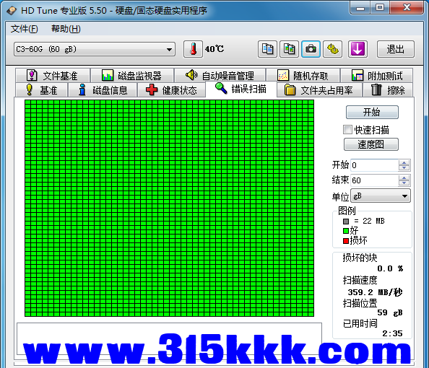The height and width of the screenshot is (368, 429).
Task: Click inside the 结束 input field
Action: 374,180
